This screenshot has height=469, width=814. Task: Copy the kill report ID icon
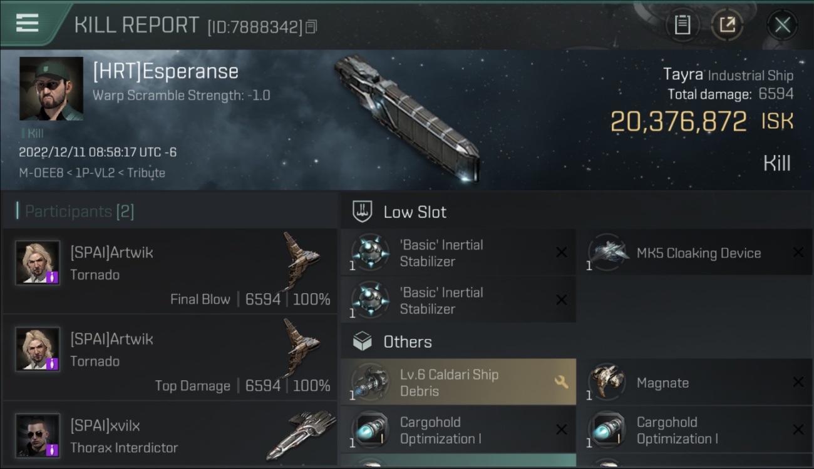tap(311, 27)
